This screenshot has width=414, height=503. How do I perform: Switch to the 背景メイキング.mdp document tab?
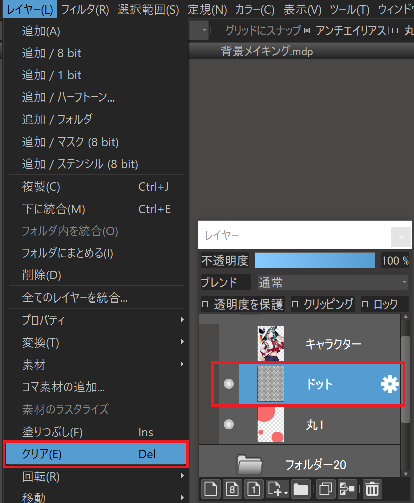click(x=266, y=51)
